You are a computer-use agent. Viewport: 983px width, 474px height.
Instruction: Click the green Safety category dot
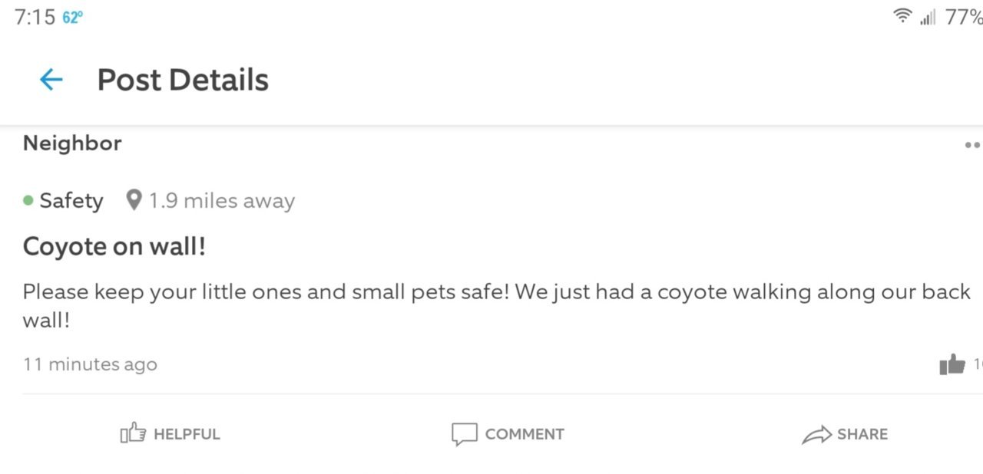pyautogui.click(x=28, y=200)
